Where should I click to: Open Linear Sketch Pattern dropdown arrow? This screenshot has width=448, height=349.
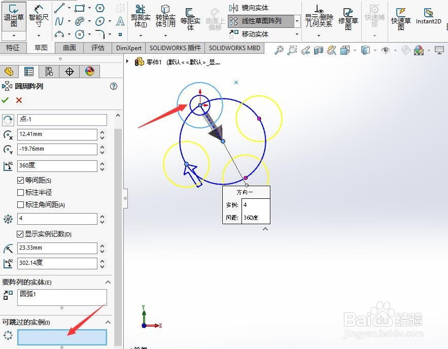click(297, 21)
